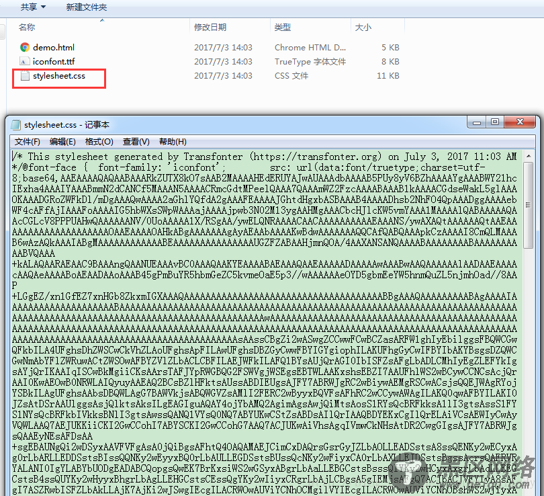Click the 'CSS 文件' type cell
Image resolution: width=544 pixels, height=496 pixels.
click(x=291, y=76)
